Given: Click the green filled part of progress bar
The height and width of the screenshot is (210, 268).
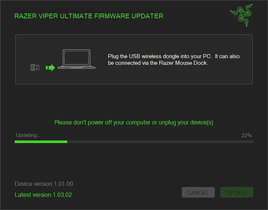Looking at the screenshot, I should point(41,142).
